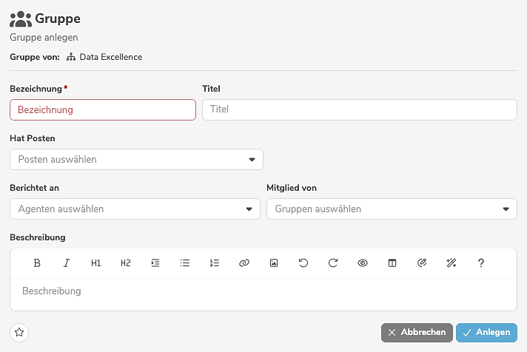Undo the last editor change
The width and height of the screenshot is (527, 352).
pyautogui.click(x=303, y=263)
